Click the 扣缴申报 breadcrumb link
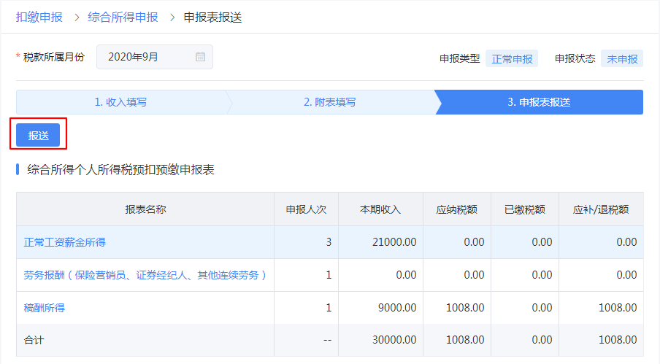This screenshot has width=660, height=364. 39,18
